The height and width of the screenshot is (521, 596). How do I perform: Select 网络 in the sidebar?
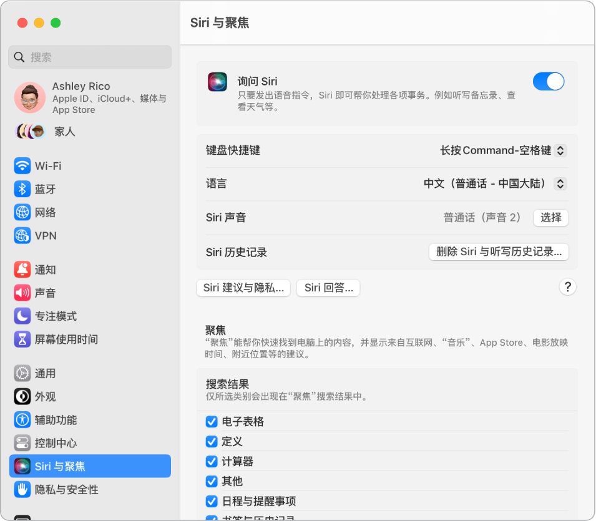tap(90, 212)
